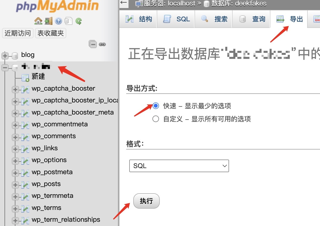320x226 pixels.
Task: Click the new table icon beside 新建
Action: pos(25,78)
